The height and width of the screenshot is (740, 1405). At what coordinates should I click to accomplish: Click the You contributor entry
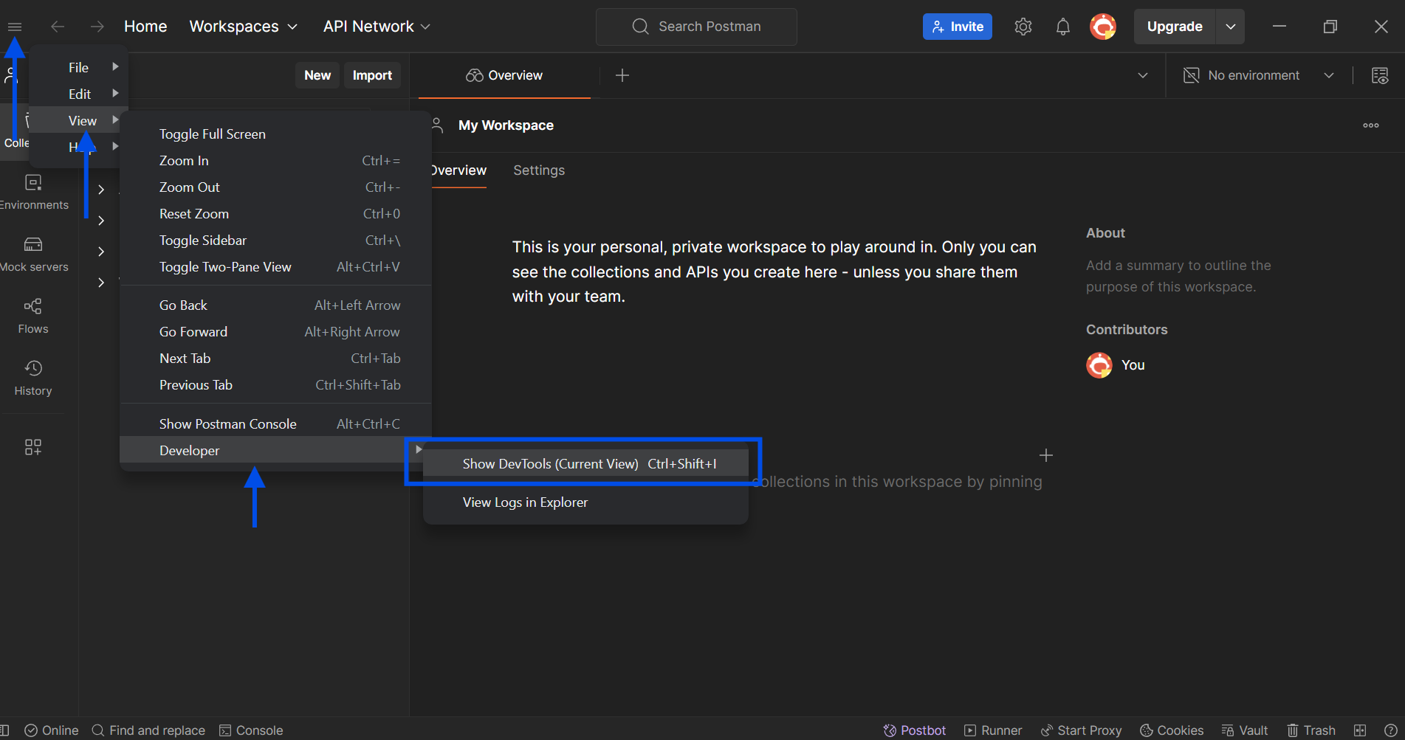[x=1116, y=364]
